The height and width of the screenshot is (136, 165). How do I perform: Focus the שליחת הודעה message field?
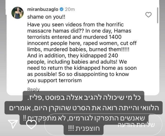(x=103, y=125)
